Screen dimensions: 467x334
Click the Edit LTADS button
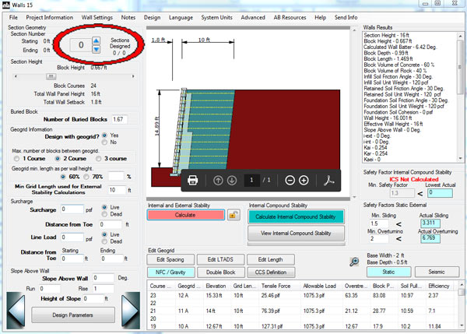pos(220,259)
